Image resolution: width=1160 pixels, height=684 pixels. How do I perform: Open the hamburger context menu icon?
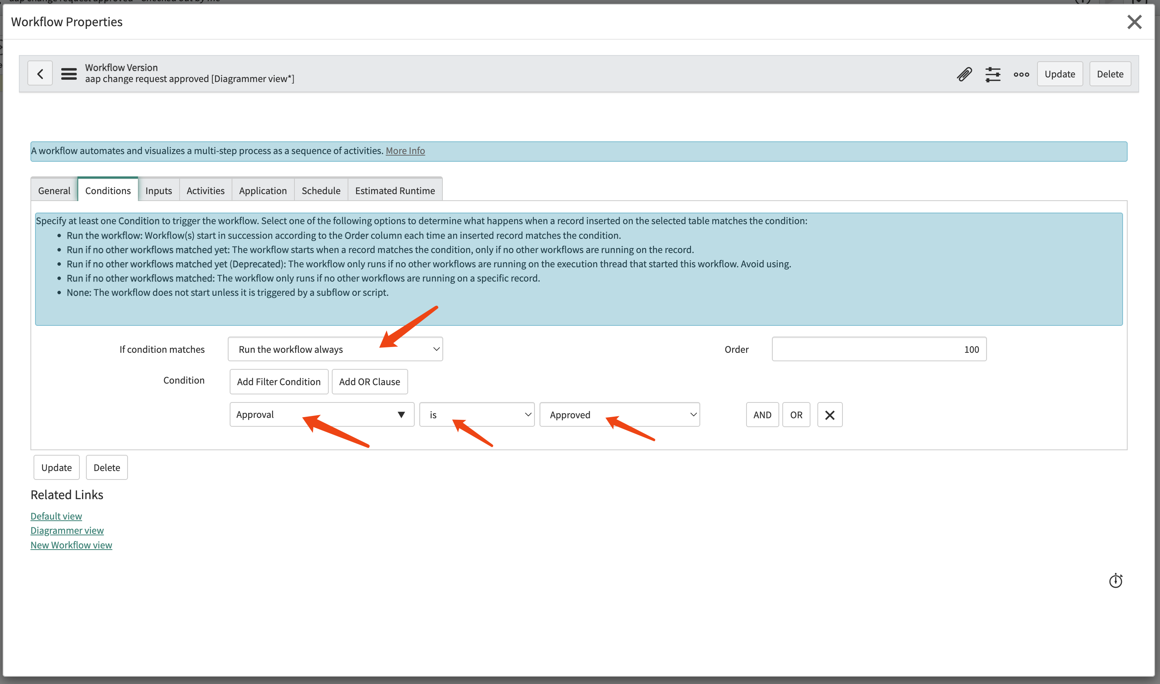coord(69,74)
